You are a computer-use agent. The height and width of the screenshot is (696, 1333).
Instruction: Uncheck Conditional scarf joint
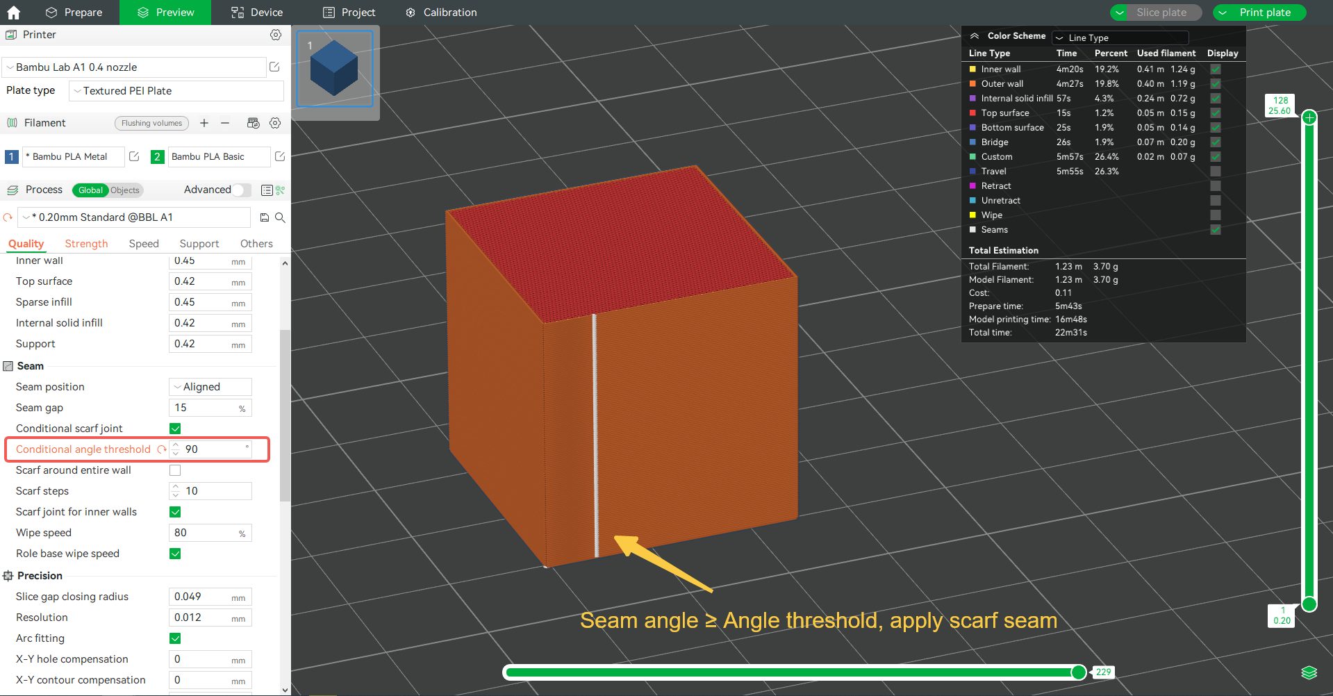point(175,429)
